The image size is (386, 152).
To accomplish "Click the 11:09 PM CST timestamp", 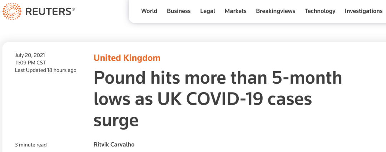I will click(30, 63).
